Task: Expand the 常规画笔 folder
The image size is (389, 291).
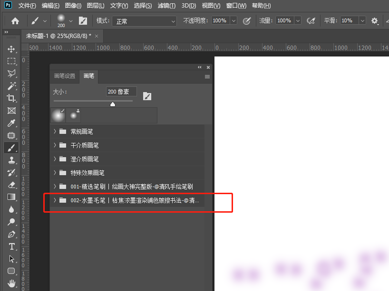Action: click(55, 131)
